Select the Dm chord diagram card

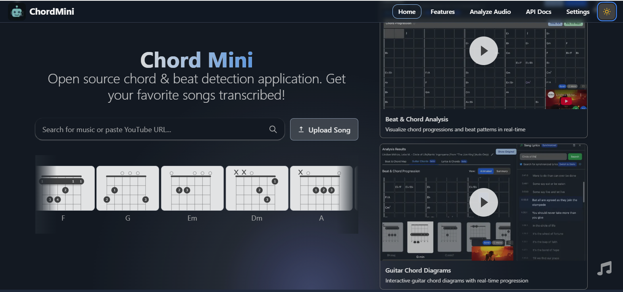257,188
